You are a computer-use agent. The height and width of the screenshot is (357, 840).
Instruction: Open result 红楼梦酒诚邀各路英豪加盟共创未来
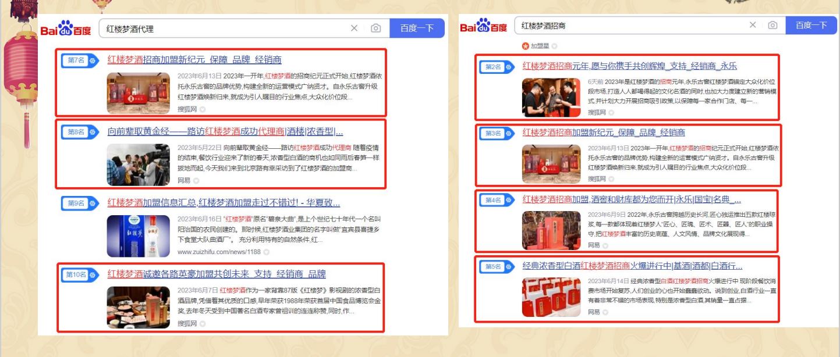coord(217,274)
